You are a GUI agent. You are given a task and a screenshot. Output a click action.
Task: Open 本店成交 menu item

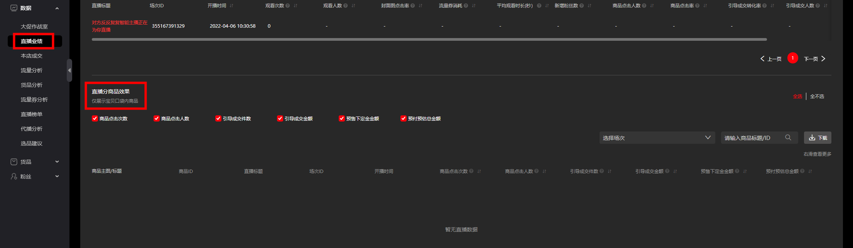tap(32, 56)
